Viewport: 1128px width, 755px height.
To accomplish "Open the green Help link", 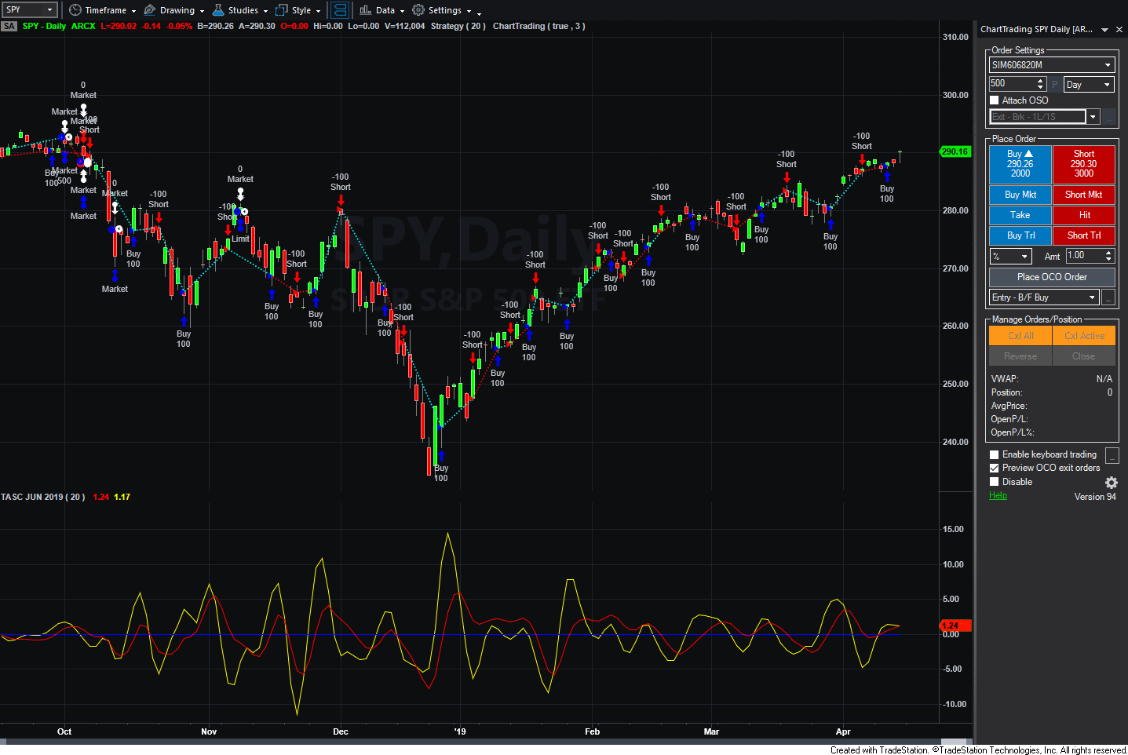I will point(998,495).
